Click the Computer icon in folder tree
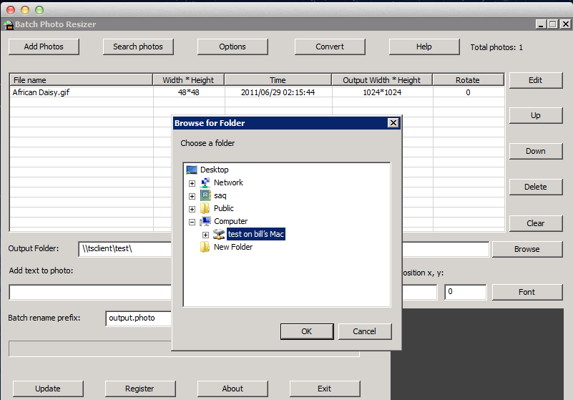Viewport: 573px width, 400px height. (205, 221)
